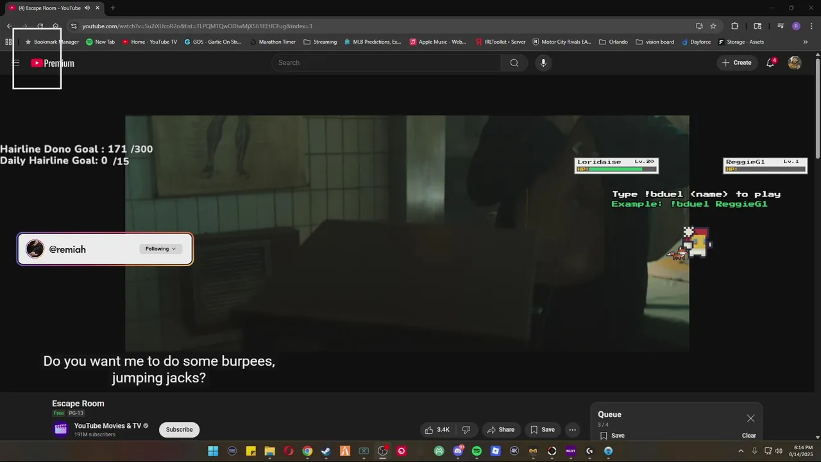The height and width of the screenshot is (462, 821).
Task: Open the Home - YouTube TV bookmark
Action: [149, 42]
